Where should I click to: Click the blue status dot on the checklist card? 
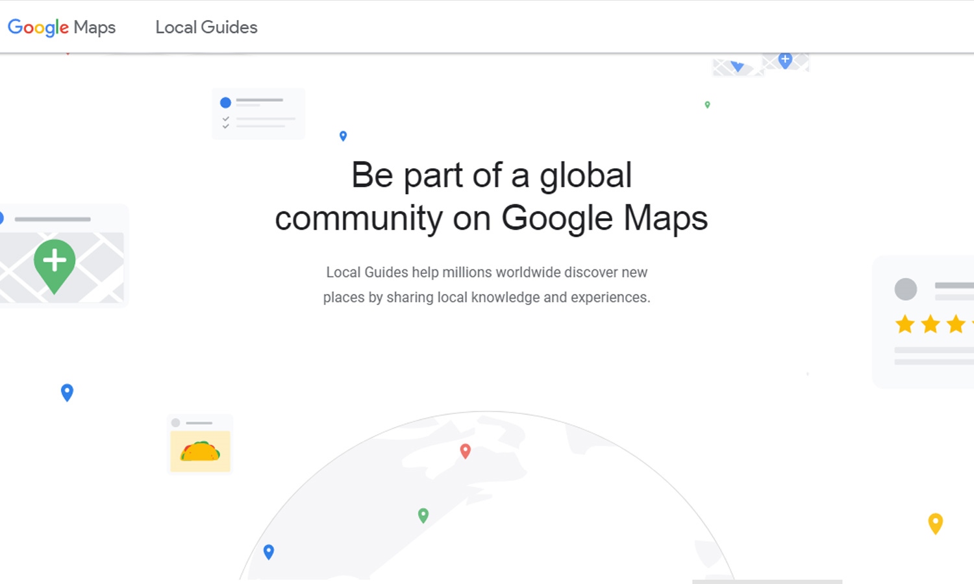(x=226, y=103)
